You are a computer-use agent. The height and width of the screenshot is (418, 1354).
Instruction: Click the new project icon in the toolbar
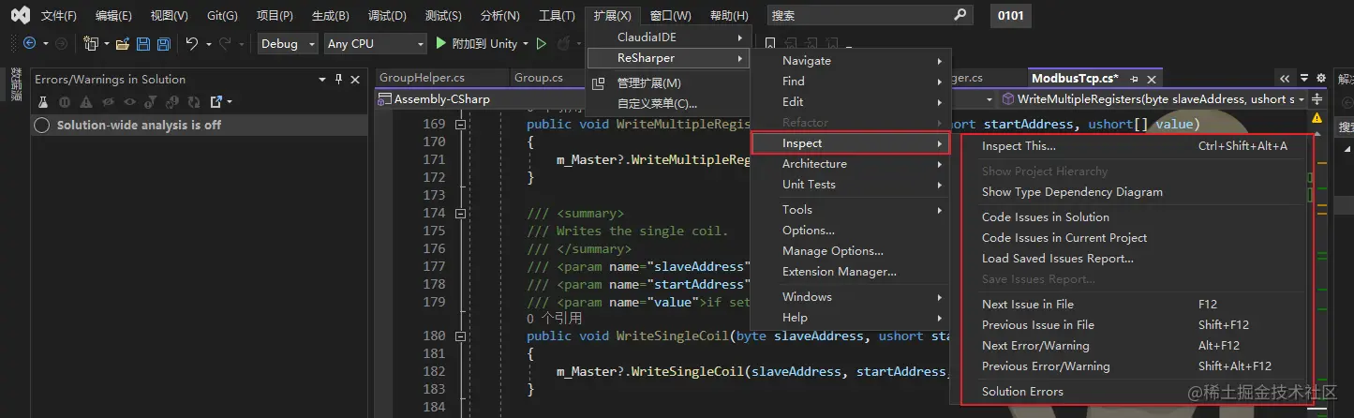(91, 43)
